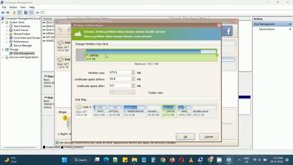Select Disk Management in the tree
The width and height of the screenshot is (293, 165).
pyautogui.click(x=24, y=53)
